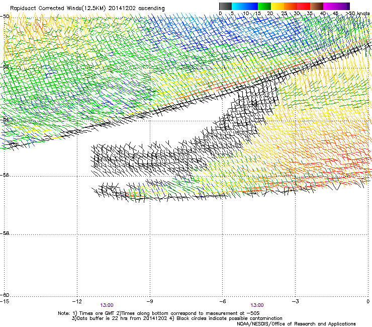Click legend tick label 40
Screen dimensions: 372x327
point(323,14)
